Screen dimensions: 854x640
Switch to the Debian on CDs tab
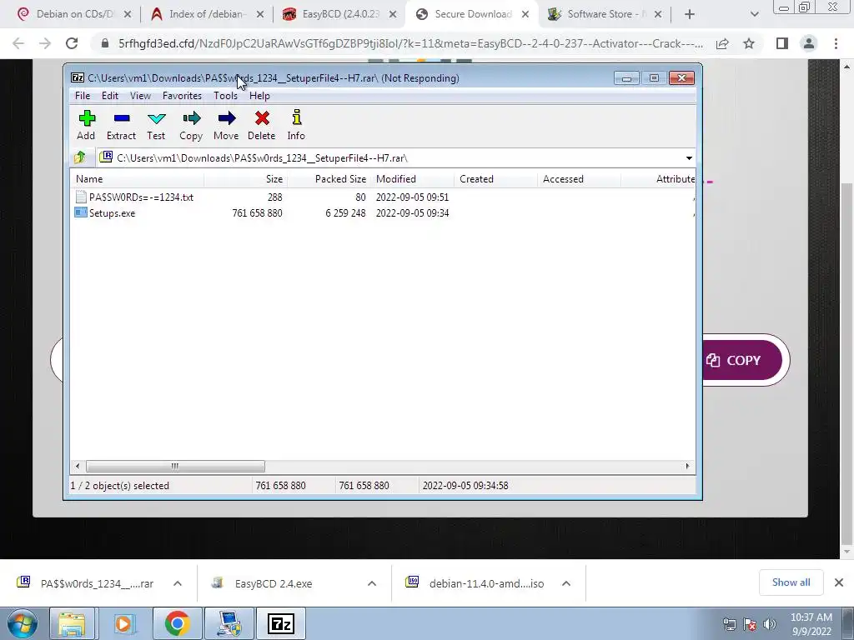(x=73, y=14)
